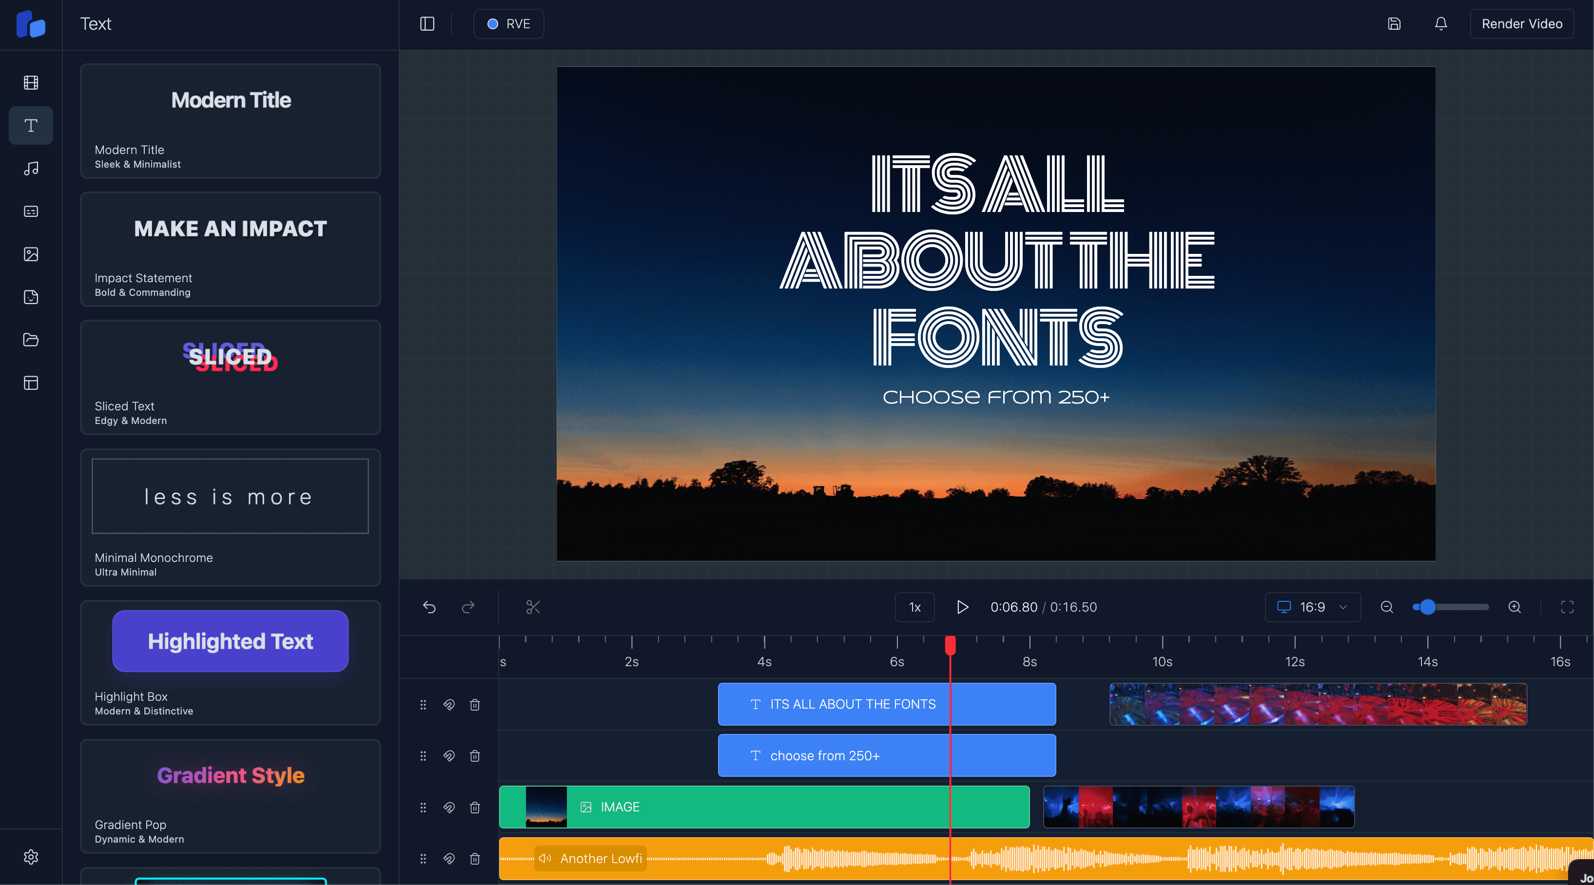Toggle snap magnet on the IMAGE track
Viewport: 1594px width, 885px height.
coord(449,808)
